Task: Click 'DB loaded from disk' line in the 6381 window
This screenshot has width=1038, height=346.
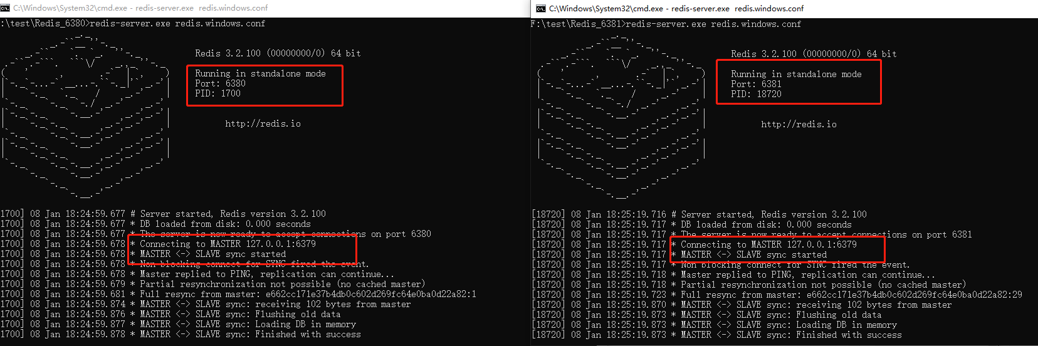Action: point(692,225)
